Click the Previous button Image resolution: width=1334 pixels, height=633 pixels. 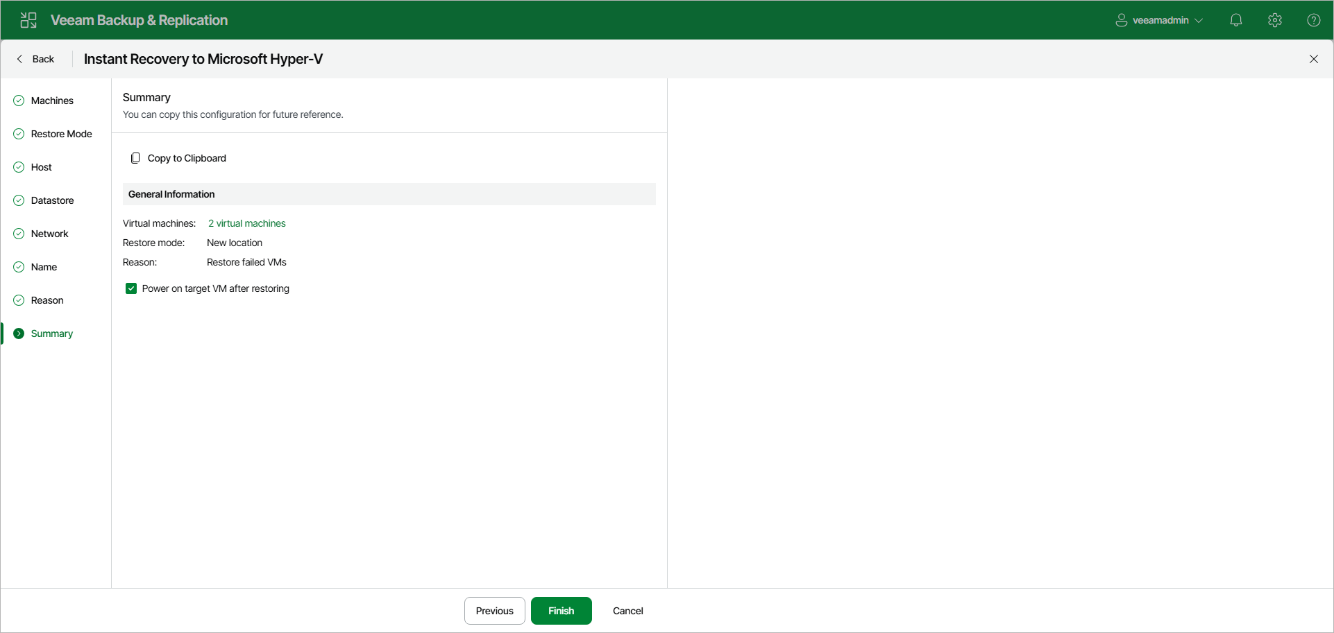click(494, 611)
